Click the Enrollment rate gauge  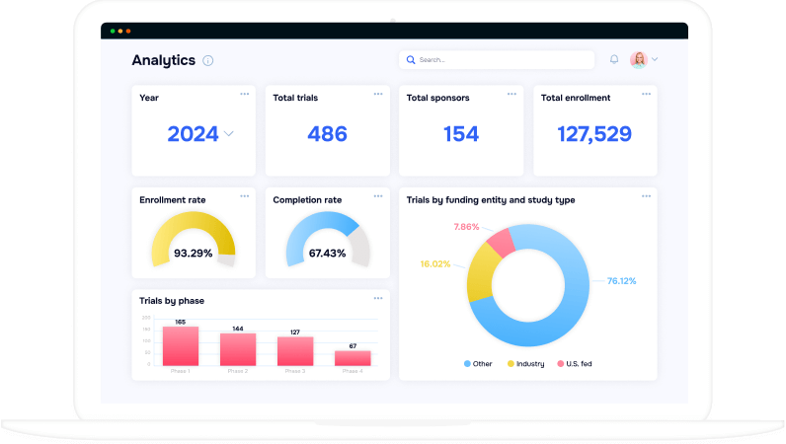pos(194,240)
